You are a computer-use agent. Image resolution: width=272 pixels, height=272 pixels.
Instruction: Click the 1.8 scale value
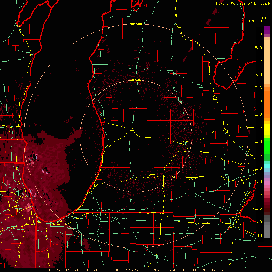258,168
